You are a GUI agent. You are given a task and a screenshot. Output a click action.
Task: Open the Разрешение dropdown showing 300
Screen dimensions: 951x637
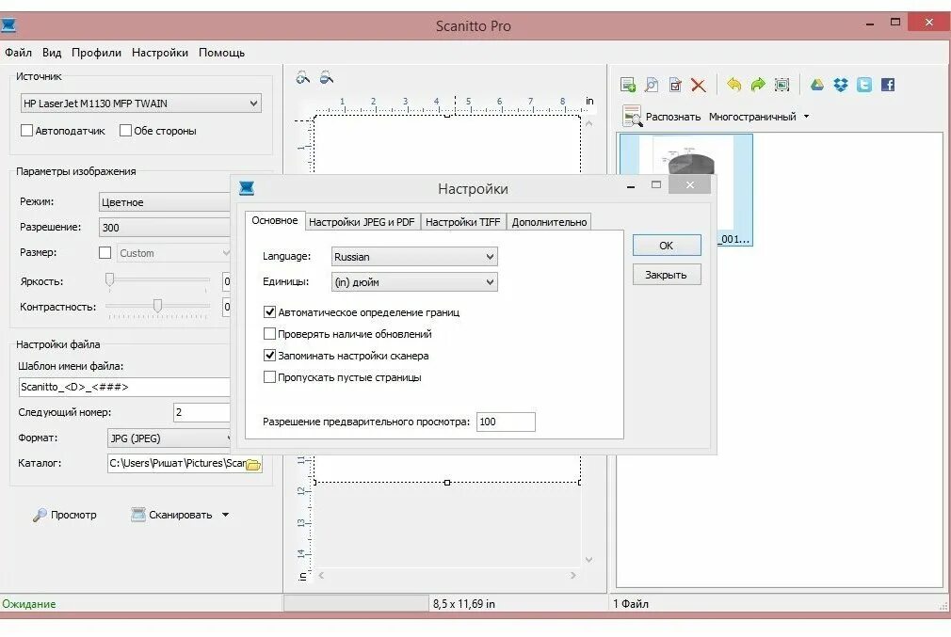(x=165, y=228)
